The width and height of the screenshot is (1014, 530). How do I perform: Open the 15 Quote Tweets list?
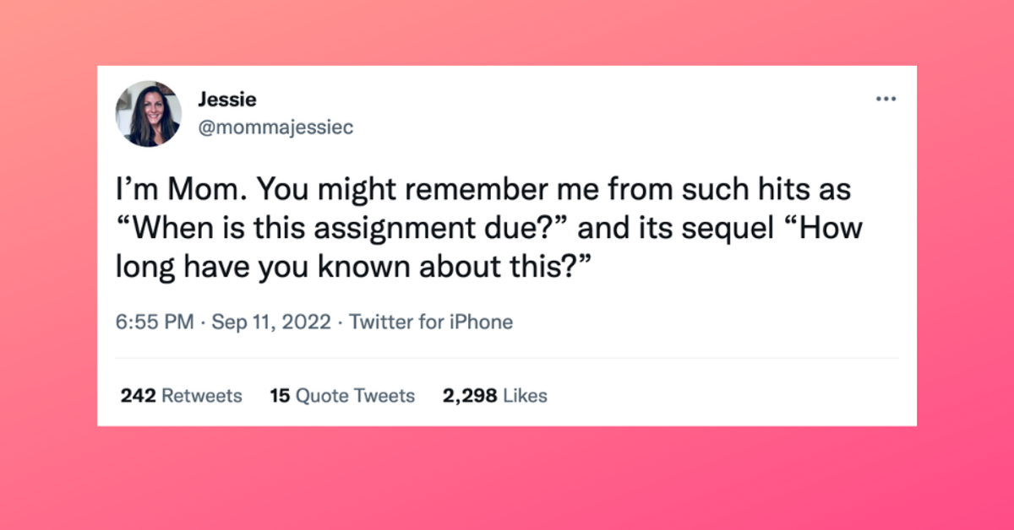(342, 395)
